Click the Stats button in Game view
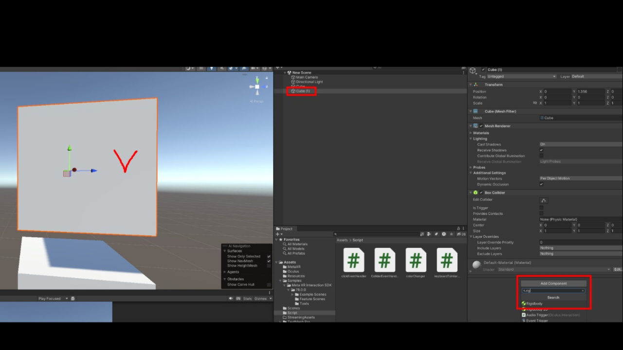The height and width of the screenshot is (350, 623). click(x=247, y=298)
